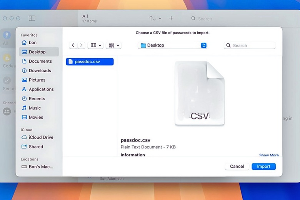The height and width of the screenshot is (200, 300).
Task: Open the bon home folder
Action: [39, 42]
